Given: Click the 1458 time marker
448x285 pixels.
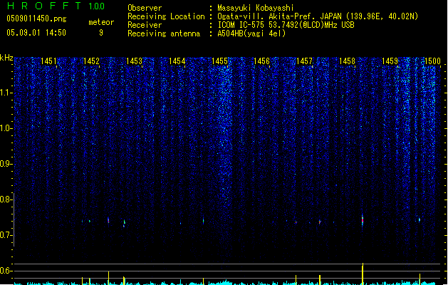Looking at the screenshot, I should [347, 61].
